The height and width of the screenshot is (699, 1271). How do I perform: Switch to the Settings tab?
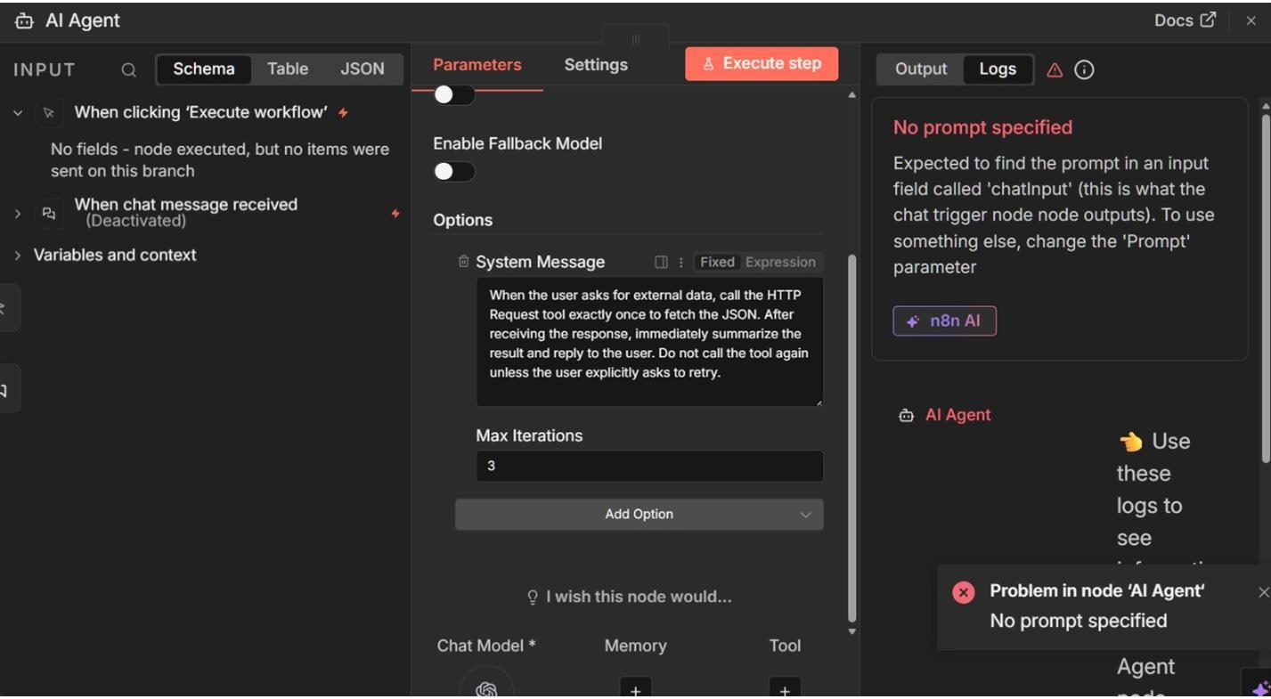pyautogui.click(x=596, y=65)
